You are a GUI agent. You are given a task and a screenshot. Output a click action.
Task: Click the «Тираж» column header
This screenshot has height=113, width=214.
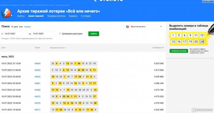pyautogui.click(x=37, y=48)
